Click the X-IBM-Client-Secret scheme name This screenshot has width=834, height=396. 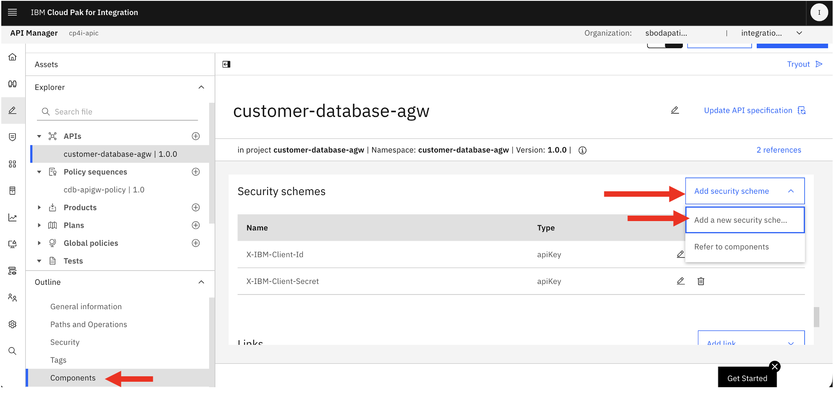point(283,281)
